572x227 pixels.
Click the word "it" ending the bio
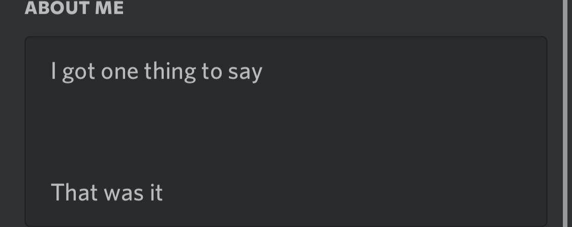156,193
